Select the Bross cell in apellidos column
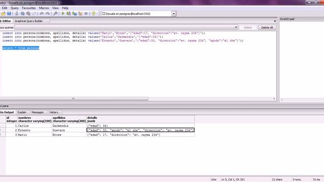Screen dimensions: 324x182 69,135
